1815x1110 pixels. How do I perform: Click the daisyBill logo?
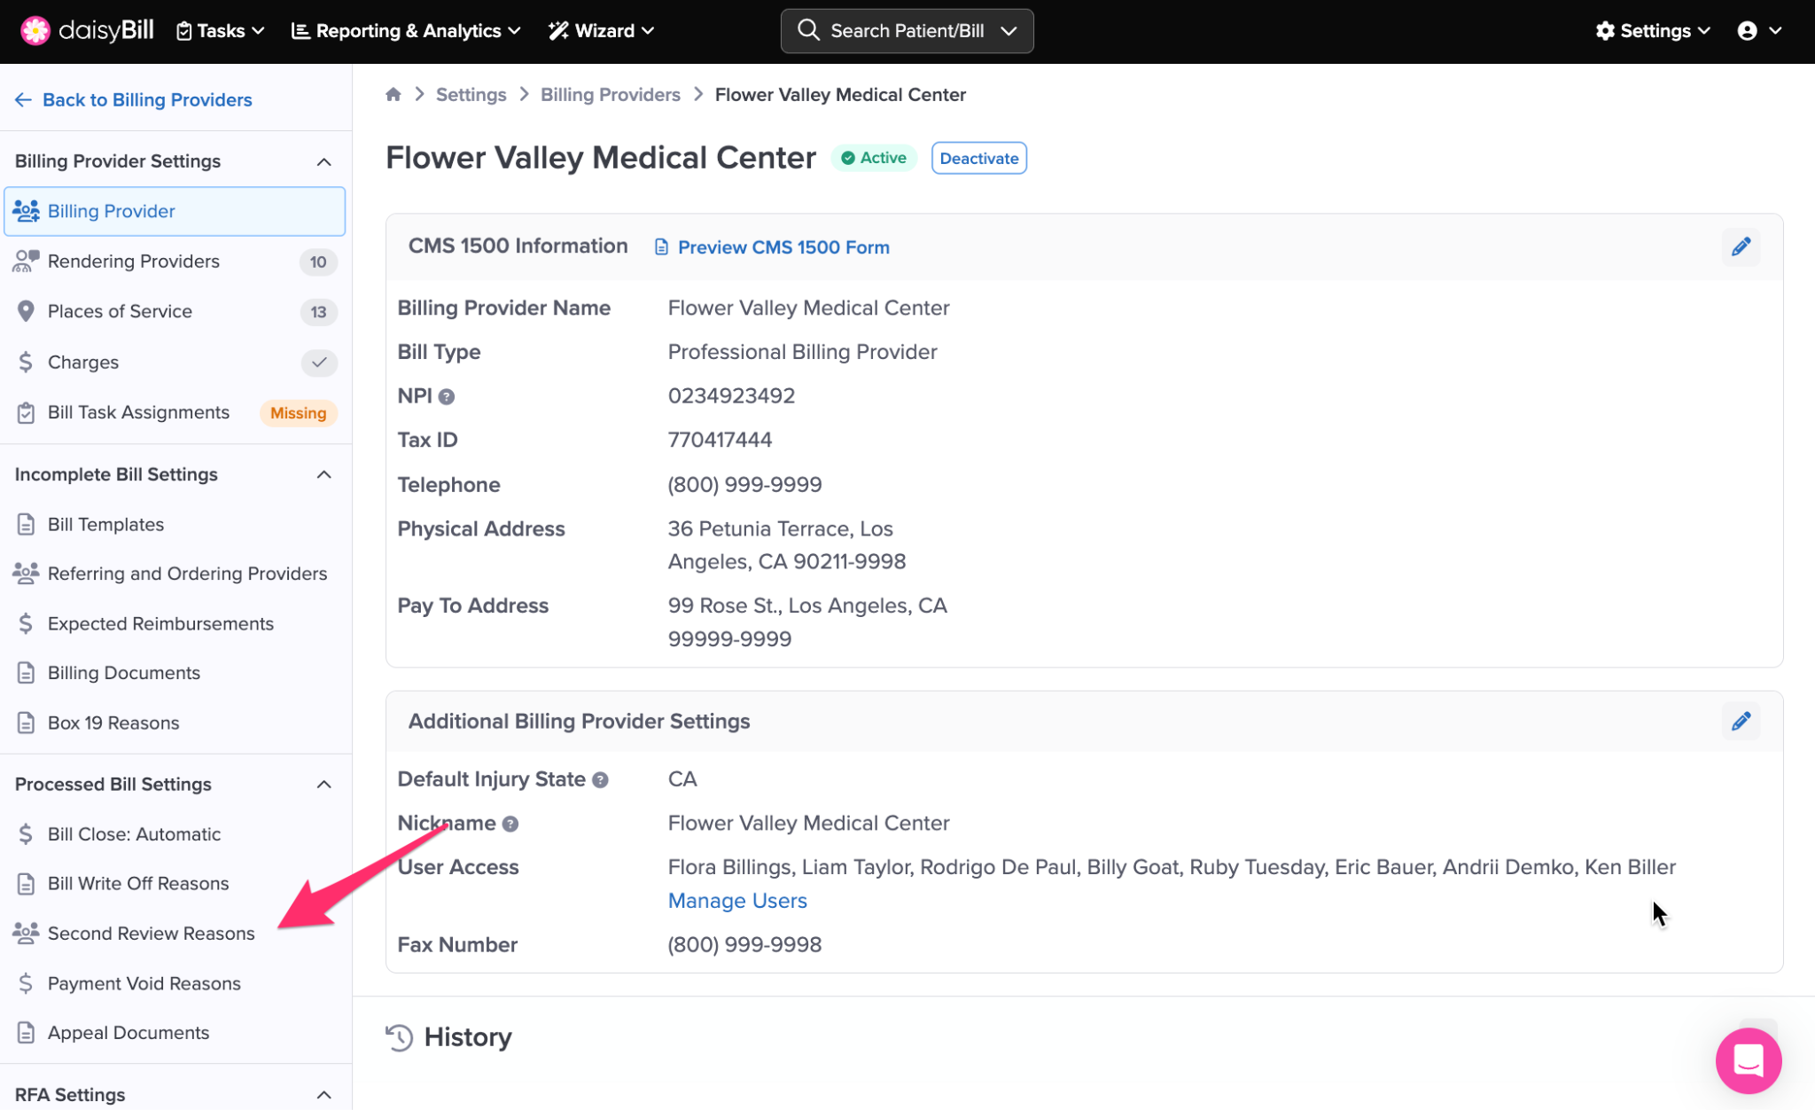coord(87,31)
